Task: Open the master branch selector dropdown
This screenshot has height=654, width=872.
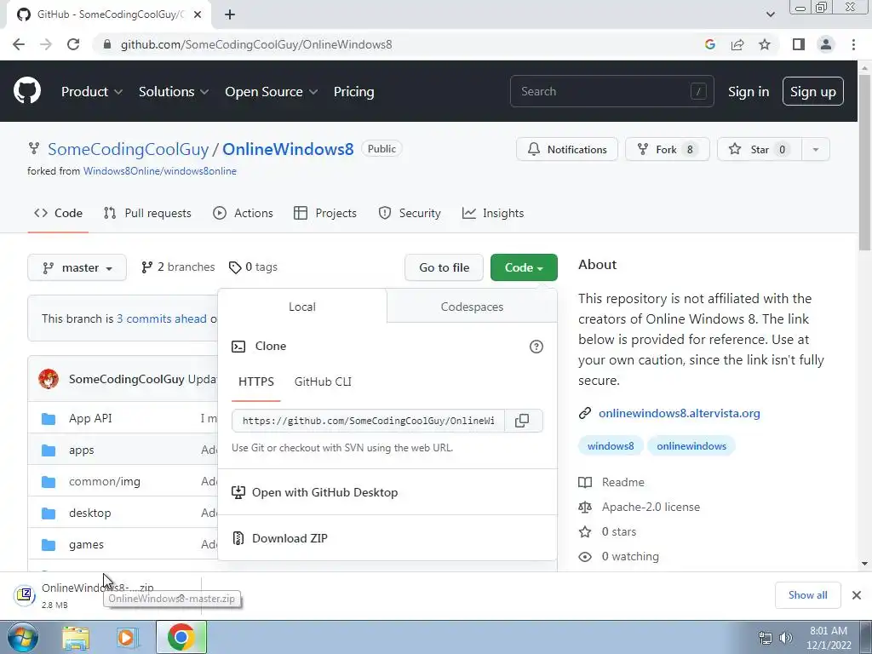Action: point(77,267)
